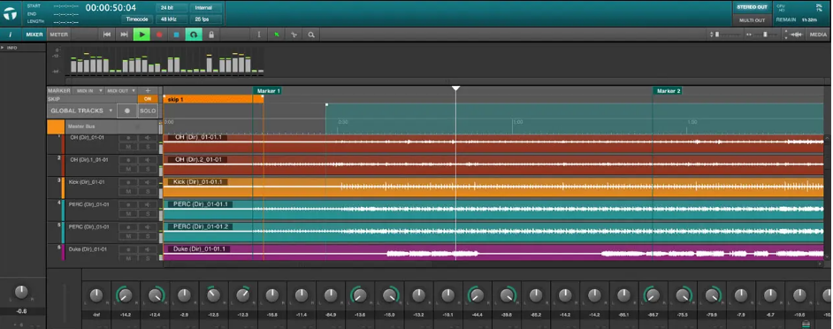Click the master knob above -0.6
The image size is (833, 329).
(20, 292)
